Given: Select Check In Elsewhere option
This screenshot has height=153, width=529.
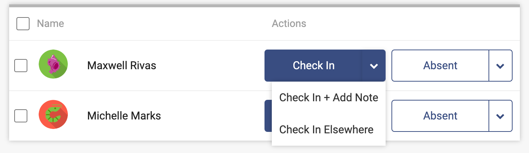Looking at the screenshot, I should (x=326, y=129).
